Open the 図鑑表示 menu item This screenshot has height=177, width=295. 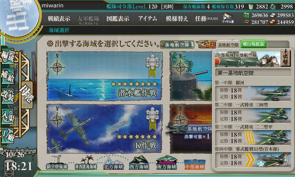118,18
